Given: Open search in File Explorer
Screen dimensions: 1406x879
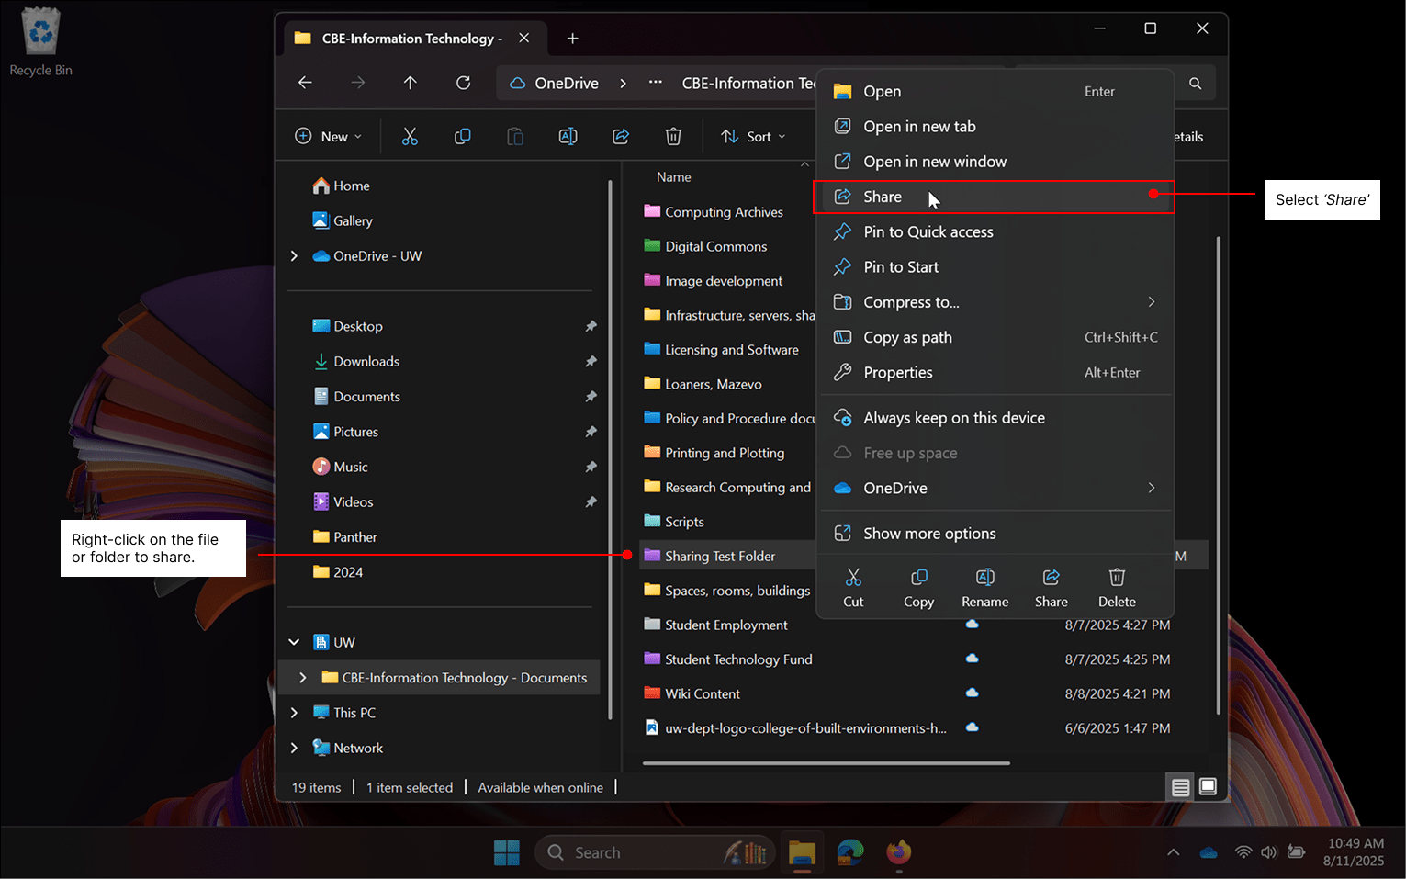Looking at the screenshot, I should tap(1195, 82).
